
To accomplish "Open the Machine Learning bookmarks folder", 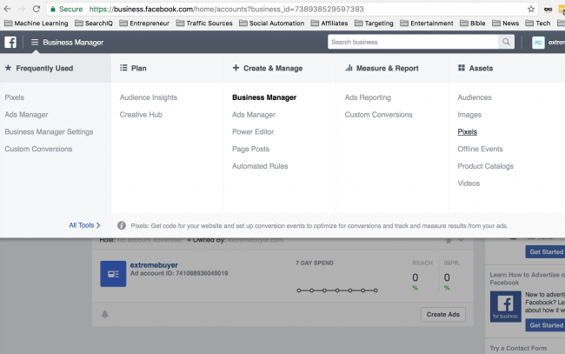I will click(36, 23).
